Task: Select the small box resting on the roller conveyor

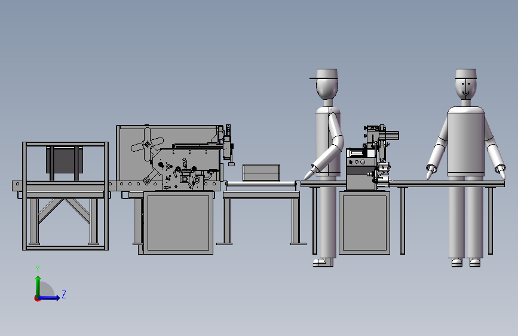Action: click(x=261, y=173)
